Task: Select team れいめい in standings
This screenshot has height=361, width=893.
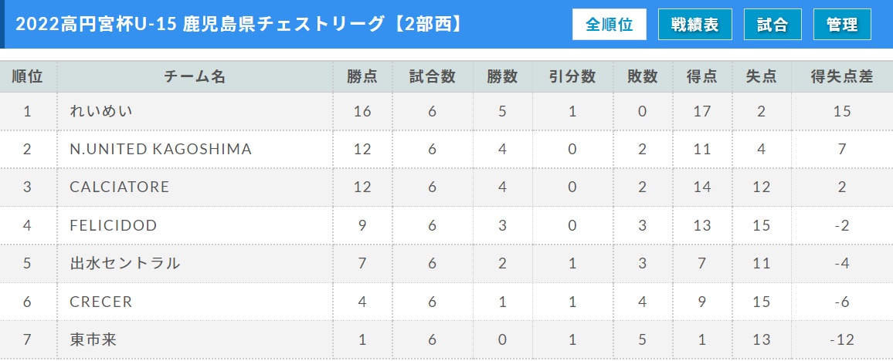Action: (x=101, y=111)
